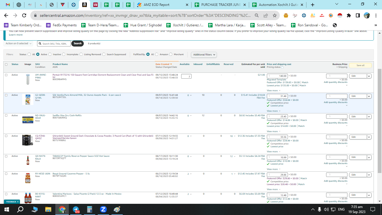Open Zoom app from the taskbar
The image size is (382, 215).
tap(103, 209)
